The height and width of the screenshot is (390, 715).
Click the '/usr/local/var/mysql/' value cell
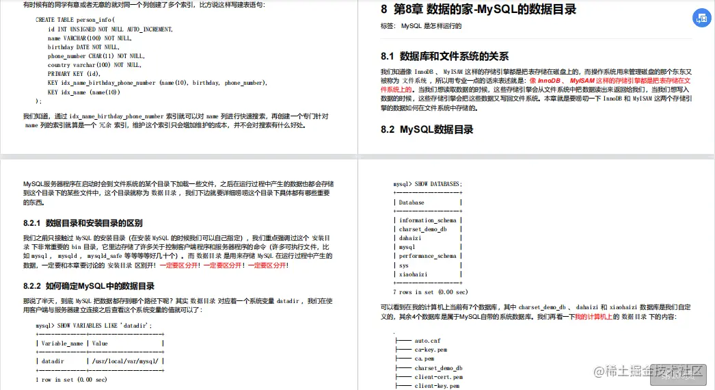click(x=125, y=361)
